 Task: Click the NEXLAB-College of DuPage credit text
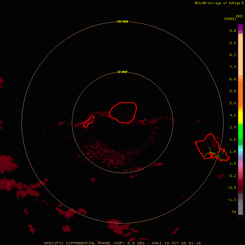[219, 3]
